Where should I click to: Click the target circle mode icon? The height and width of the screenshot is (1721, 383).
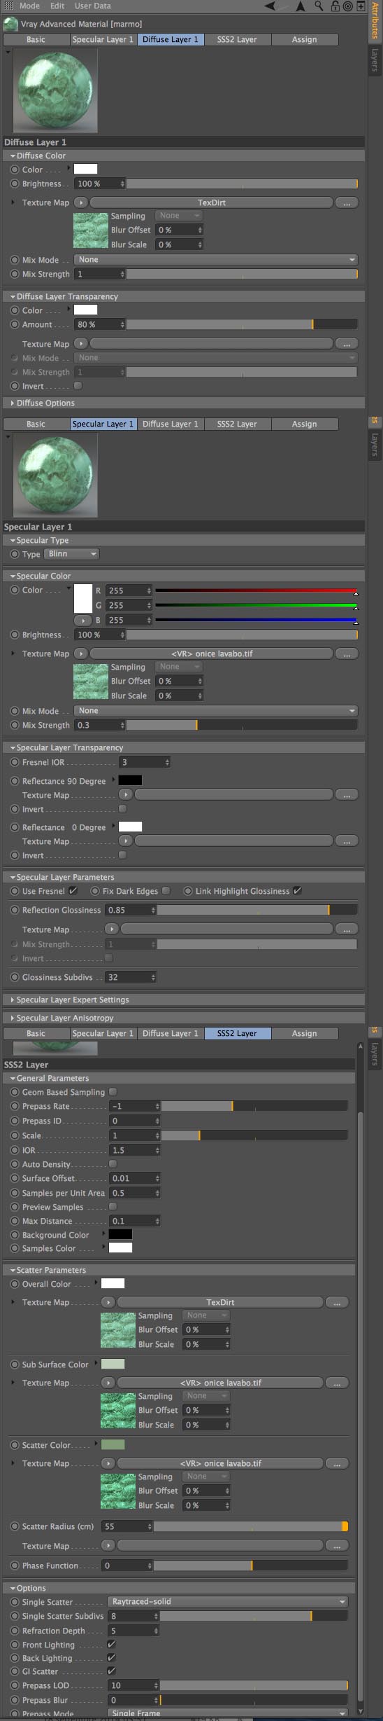[x=347, y=6]
